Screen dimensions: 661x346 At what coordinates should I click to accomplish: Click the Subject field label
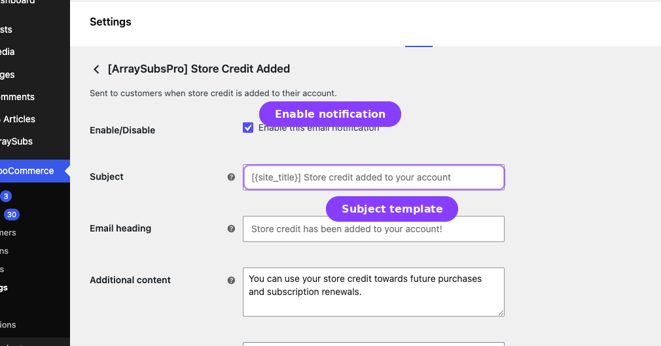[106, 177]
